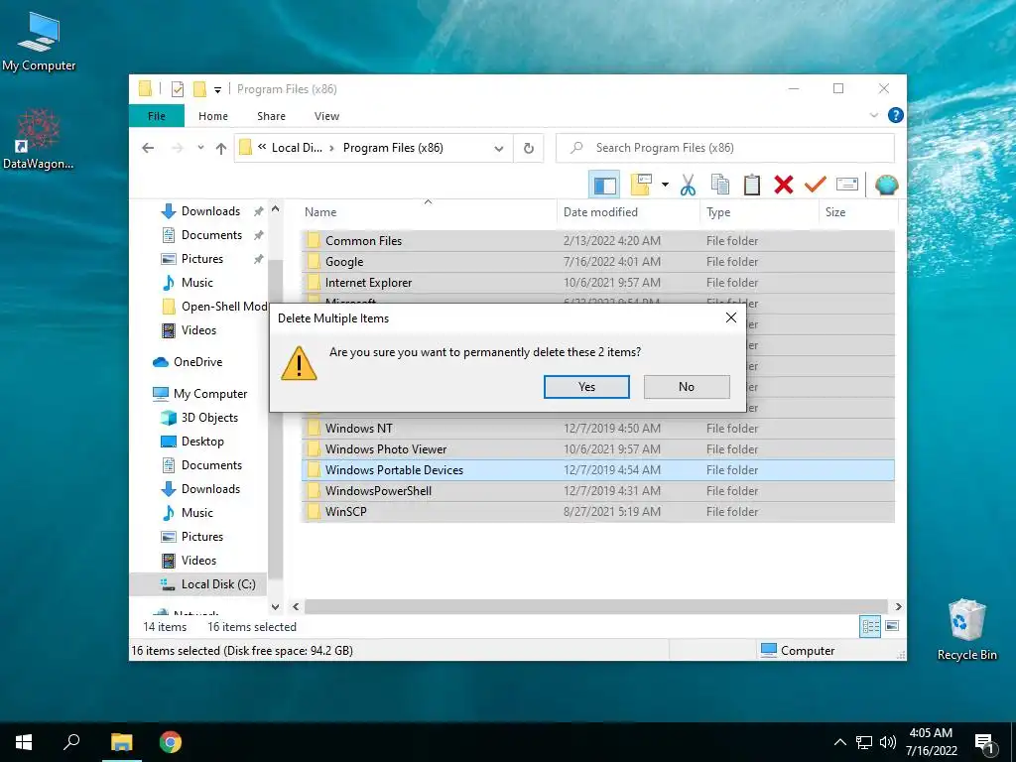Open the Folder Options toolbar icon
The image size is (1016, 762).
click(x=641, y=185)
